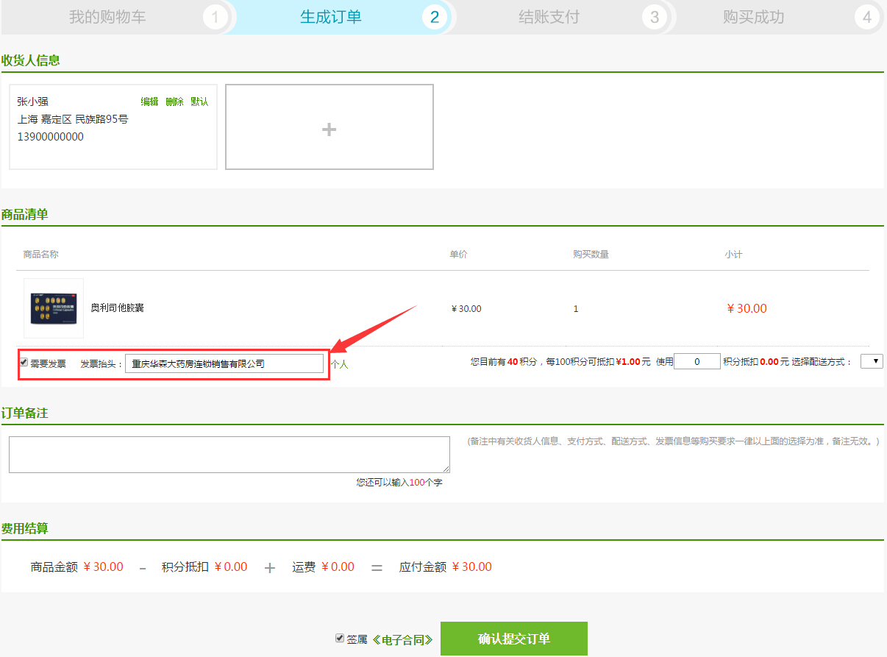Select the 结账支付 step tab
The image size is (887, 657).
click(549, 17)
